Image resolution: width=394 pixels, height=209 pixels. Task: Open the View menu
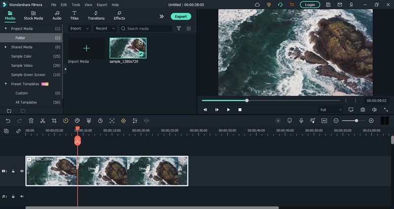(x=88, y=5)
